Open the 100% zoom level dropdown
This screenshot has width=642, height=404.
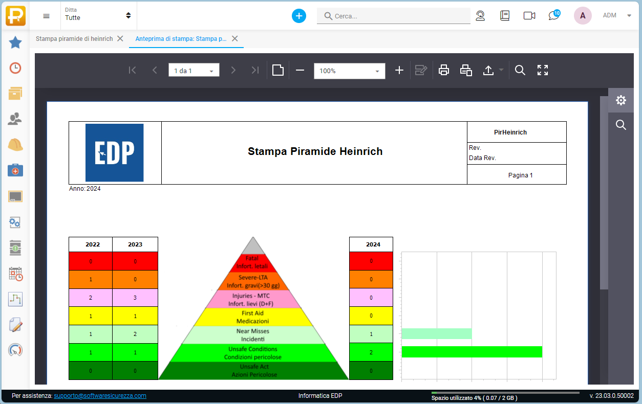point(350,71)
